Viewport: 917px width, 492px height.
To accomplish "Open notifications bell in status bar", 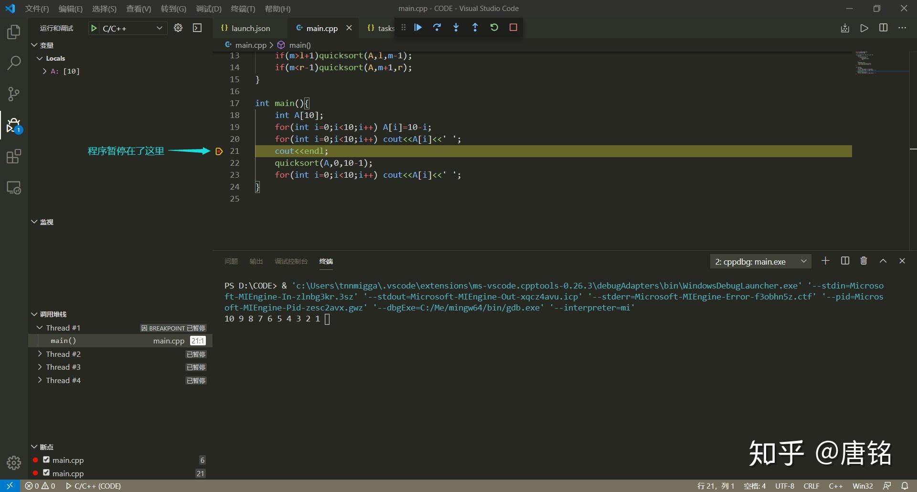I will [x=905, y=486].
